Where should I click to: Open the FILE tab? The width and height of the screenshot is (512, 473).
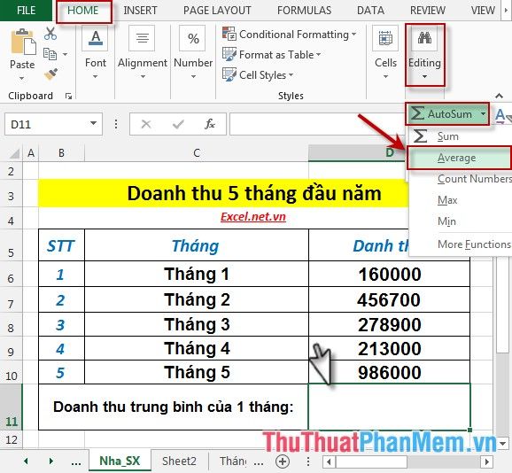tap(26, 11)
